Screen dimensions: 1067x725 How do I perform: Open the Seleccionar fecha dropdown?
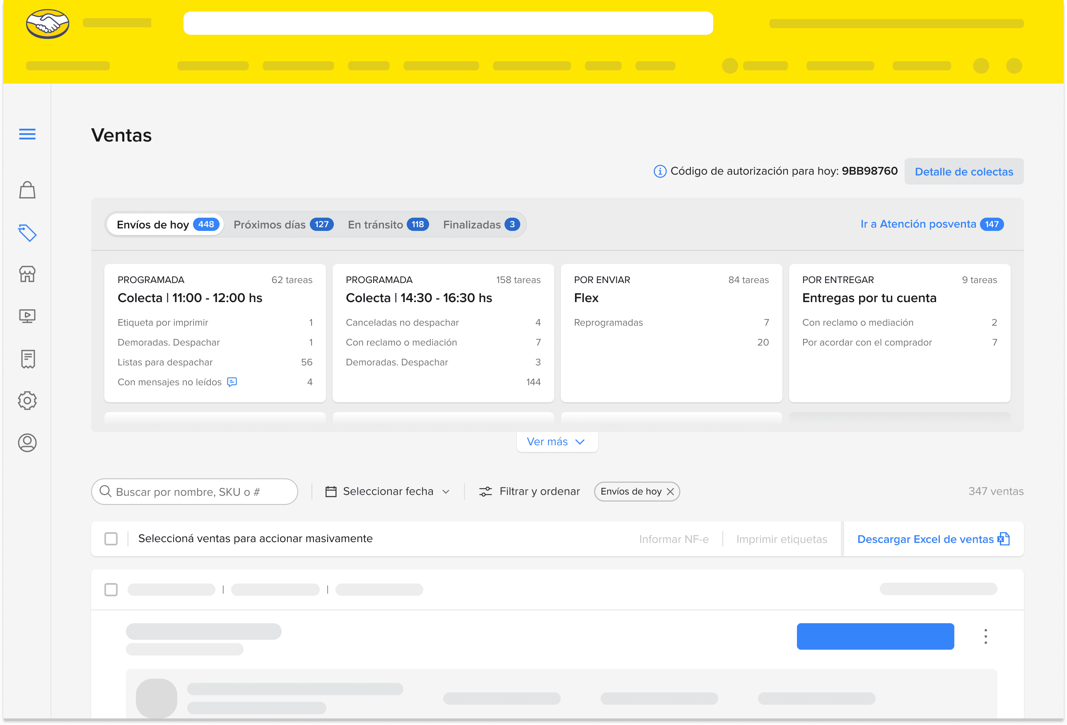tap(388, 492)
